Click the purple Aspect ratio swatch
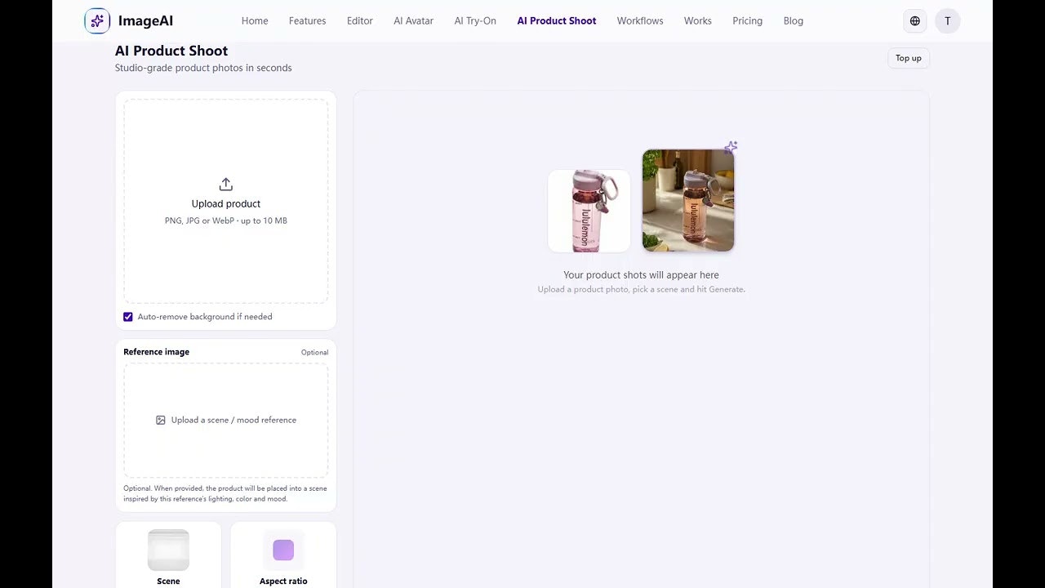This screenshot has height=588, width=1045. (x=283, y=550)
